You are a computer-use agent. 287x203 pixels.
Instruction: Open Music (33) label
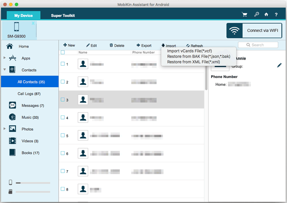(x=30, y=117)
